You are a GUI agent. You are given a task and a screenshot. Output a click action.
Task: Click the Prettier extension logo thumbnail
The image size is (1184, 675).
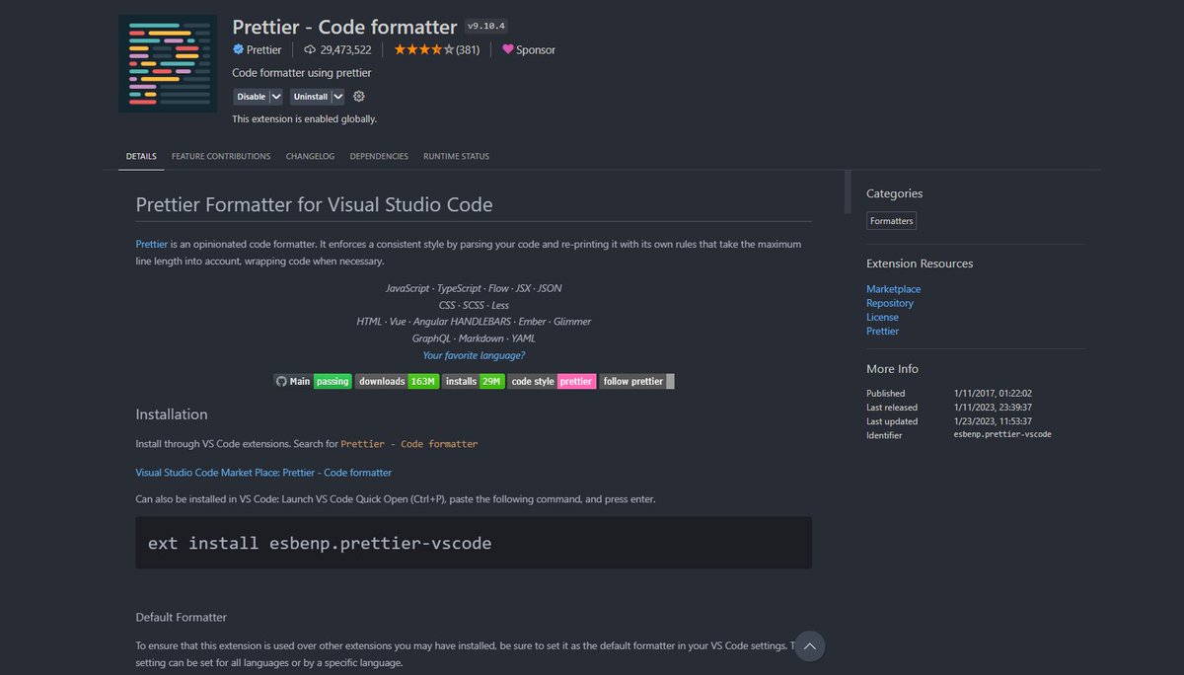(x=166, y=61)
